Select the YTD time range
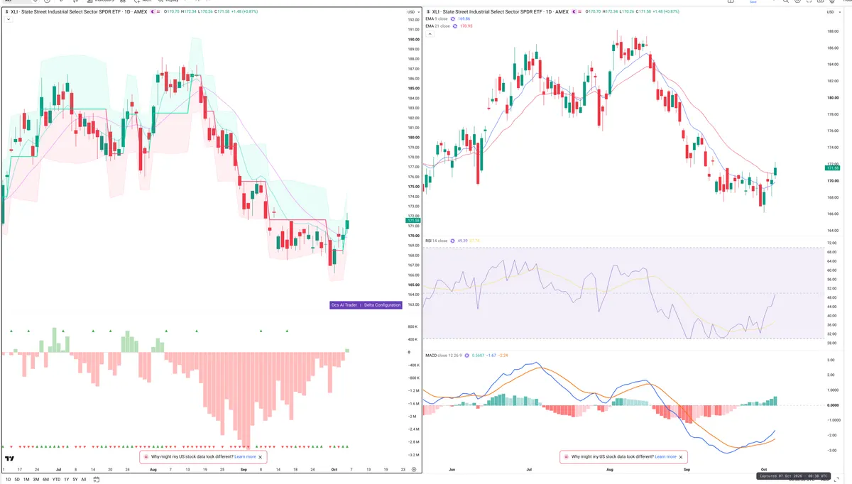 [55, 480]
